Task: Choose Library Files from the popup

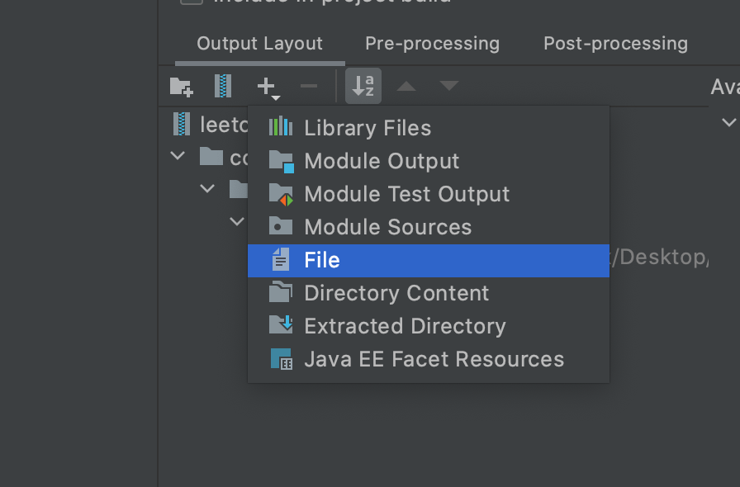Action: (x=368, y=128)
